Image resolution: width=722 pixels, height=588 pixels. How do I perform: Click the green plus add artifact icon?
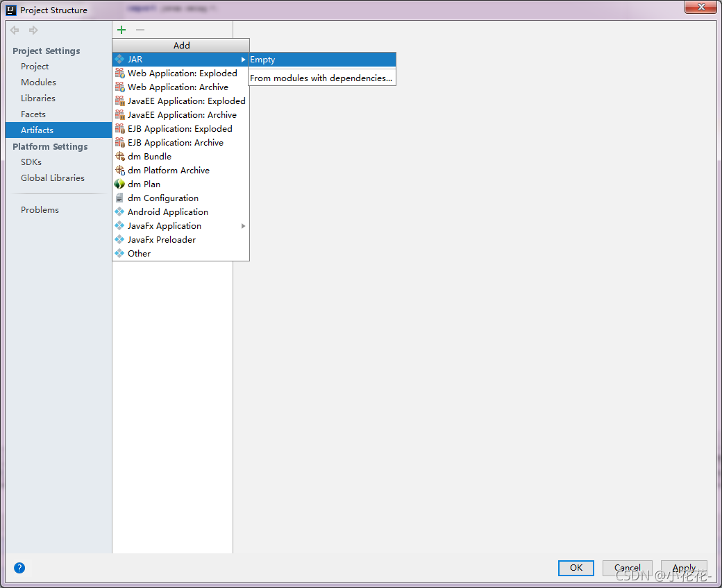point(121,30)
